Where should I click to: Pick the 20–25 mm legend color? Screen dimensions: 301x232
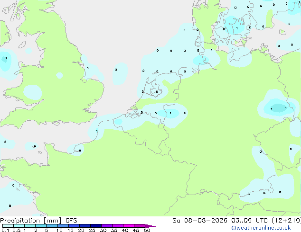tap(85, 226)
